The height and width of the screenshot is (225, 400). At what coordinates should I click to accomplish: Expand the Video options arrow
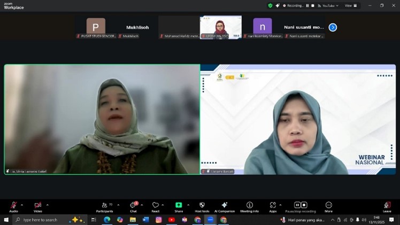click(x=47, y=205)
